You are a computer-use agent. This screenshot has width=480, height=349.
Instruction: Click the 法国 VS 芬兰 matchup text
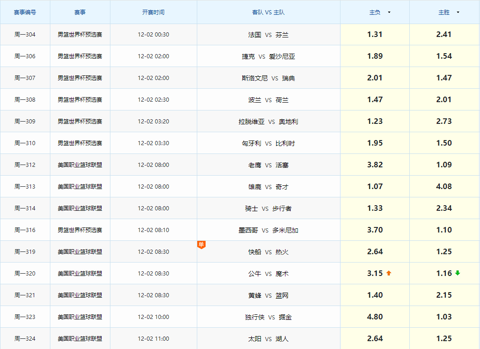click(268, 35)
